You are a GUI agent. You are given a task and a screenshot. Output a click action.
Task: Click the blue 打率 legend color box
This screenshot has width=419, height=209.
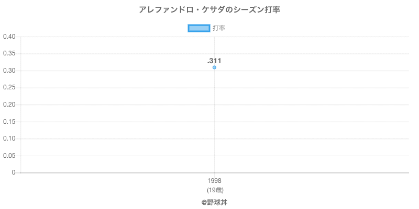tap(199, 28)
